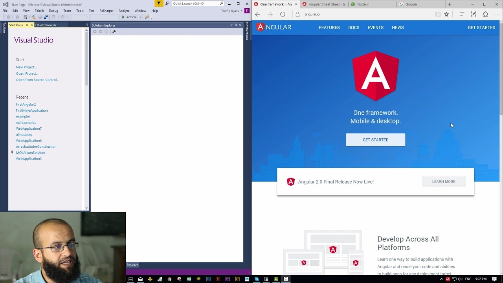The height and width of the screenshot is (283, 503).
Task: Click the Share icon in Edge toolbar
Action: click(x=485, y=14)
